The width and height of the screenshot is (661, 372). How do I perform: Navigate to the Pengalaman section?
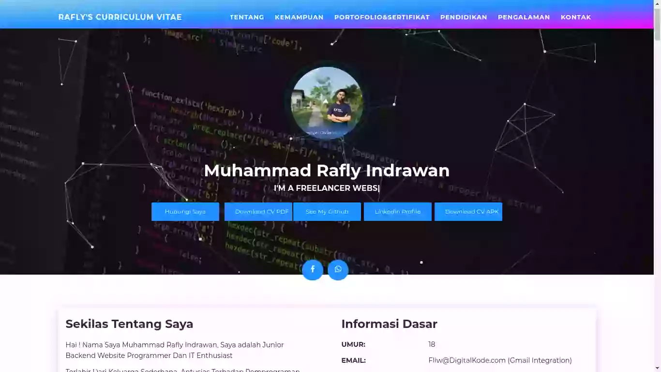pyautogui.click(x=524, y=17)
